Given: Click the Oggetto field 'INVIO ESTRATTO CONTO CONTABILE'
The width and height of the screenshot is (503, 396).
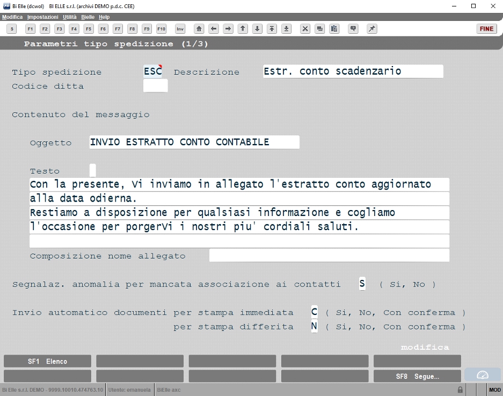Looking at the screenshot, I should point(194,142).
